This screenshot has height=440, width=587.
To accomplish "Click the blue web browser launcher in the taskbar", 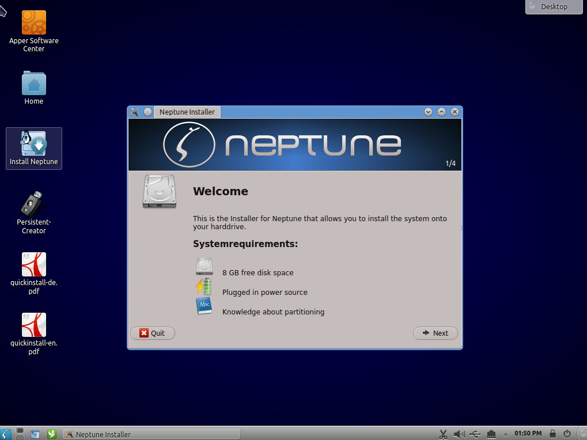I will (35, 434).
